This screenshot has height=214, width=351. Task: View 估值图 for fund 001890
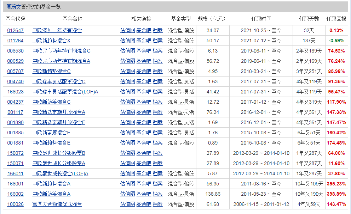[128, 122]
